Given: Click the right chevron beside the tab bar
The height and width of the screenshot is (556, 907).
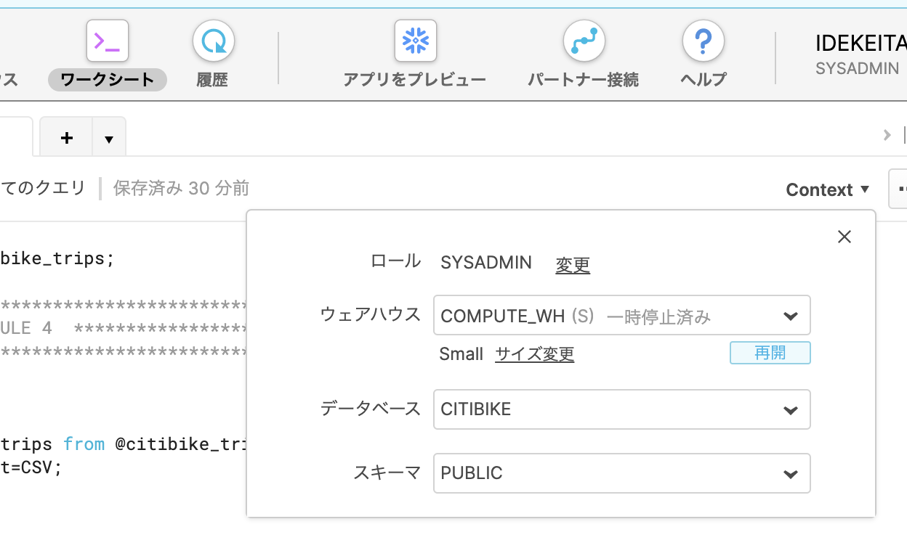Looking at the screenshot, I should coord(887,135).
